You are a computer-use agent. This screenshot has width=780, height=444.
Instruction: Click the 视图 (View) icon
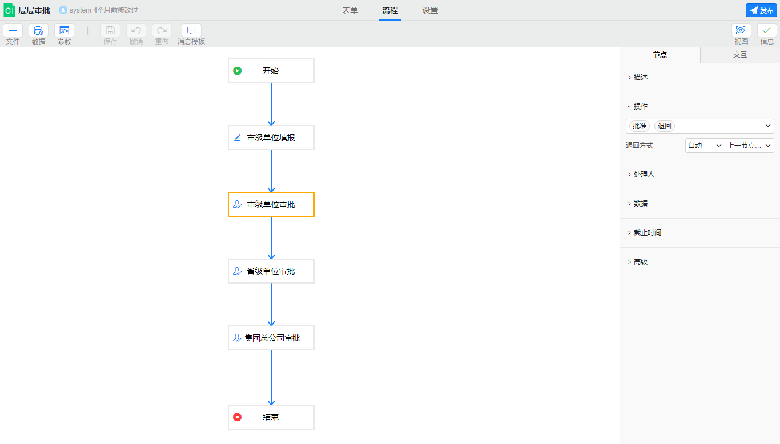(741, 31)
